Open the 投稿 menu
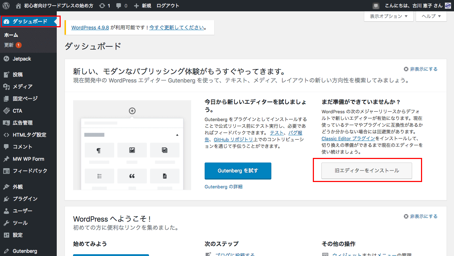 click(x=28, y=74)
